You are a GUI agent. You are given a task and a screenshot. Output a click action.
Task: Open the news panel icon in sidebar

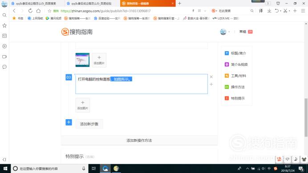click(4, 36)
